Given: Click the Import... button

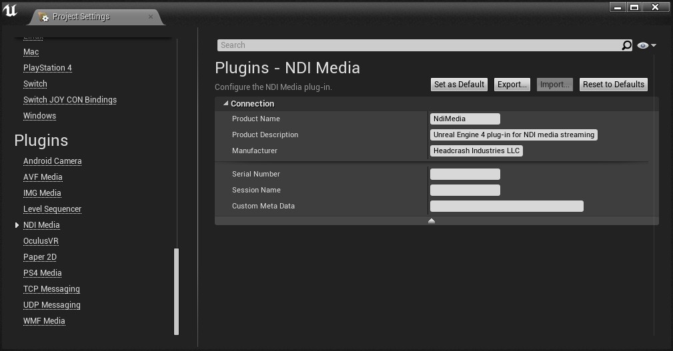Looking at the screenshot, I should pos(554,85).
